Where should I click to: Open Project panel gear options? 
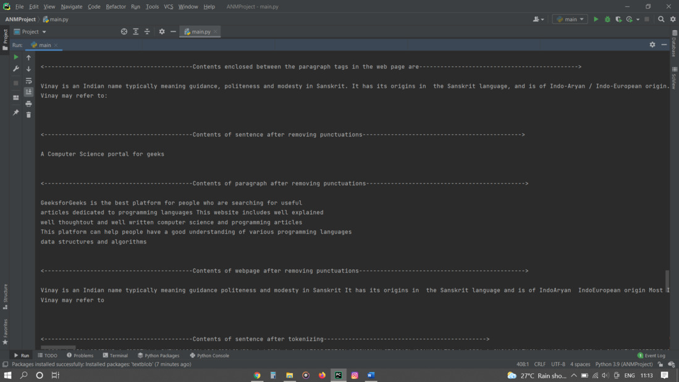162,32
